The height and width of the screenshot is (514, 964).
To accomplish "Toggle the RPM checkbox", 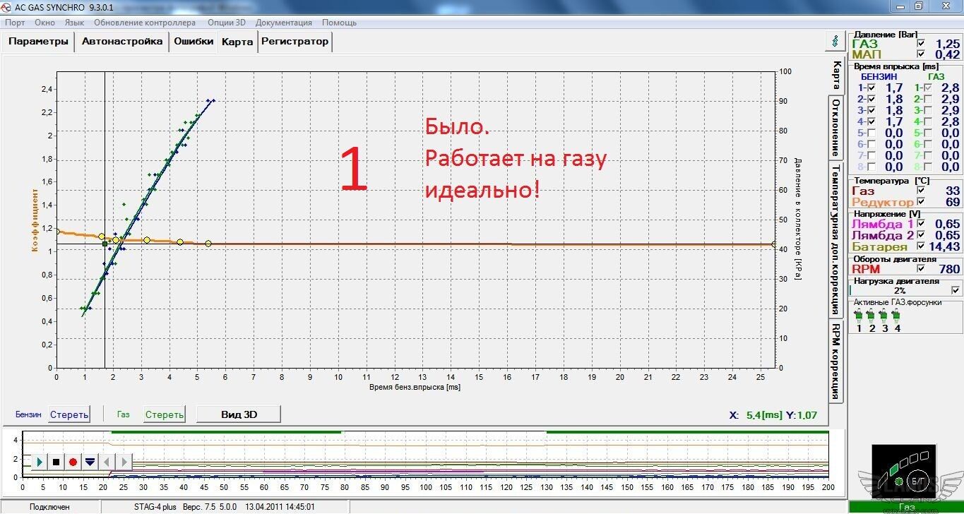I will point(920,268).
